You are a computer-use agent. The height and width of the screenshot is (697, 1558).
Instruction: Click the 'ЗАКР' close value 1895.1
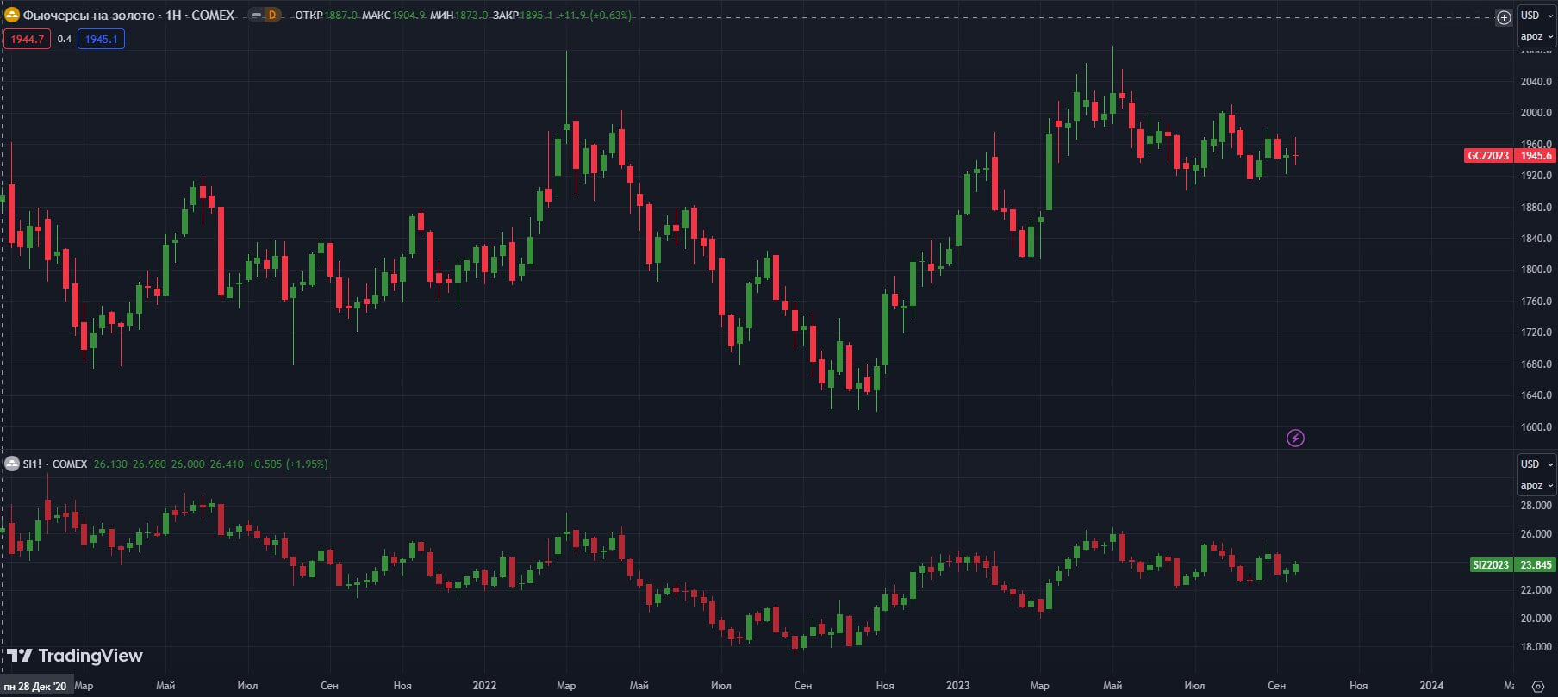pyautogui.click(x=537, y=16)
